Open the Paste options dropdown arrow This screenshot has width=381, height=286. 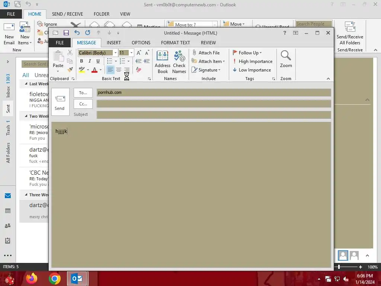[58, 71]
